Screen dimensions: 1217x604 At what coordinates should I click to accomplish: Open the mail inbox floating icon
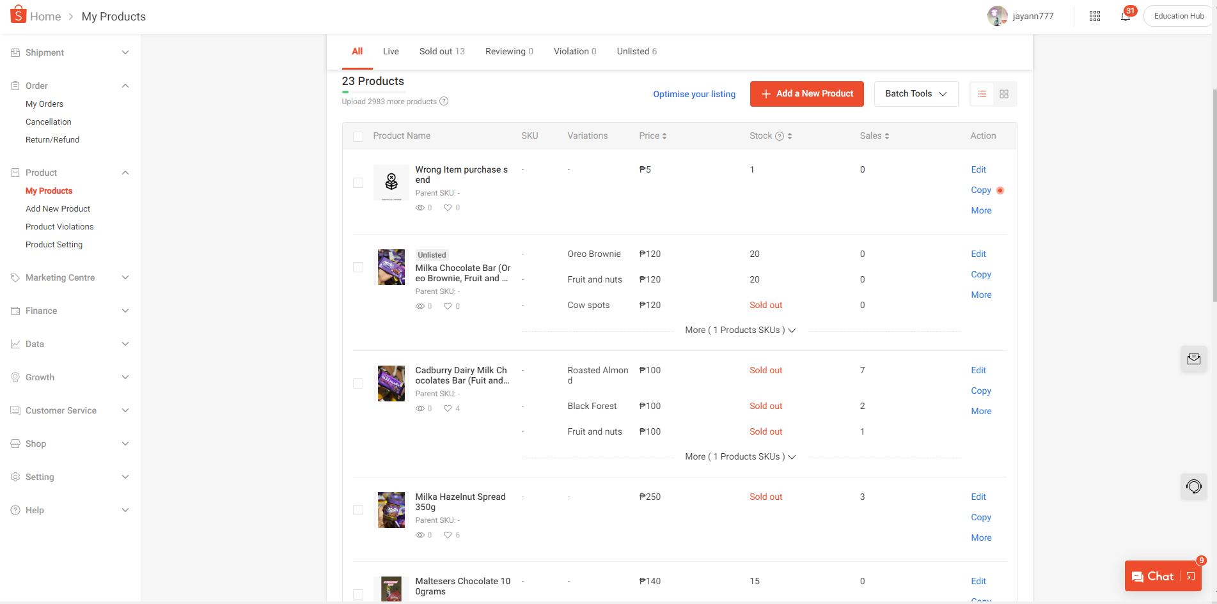click(x=1193, y=359)
